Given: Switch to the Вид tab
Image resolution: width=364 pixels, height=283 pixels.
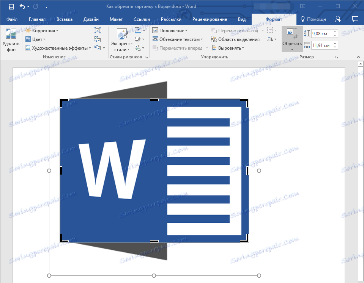Looking at the screenshot, I should click(x=242, y=19).
